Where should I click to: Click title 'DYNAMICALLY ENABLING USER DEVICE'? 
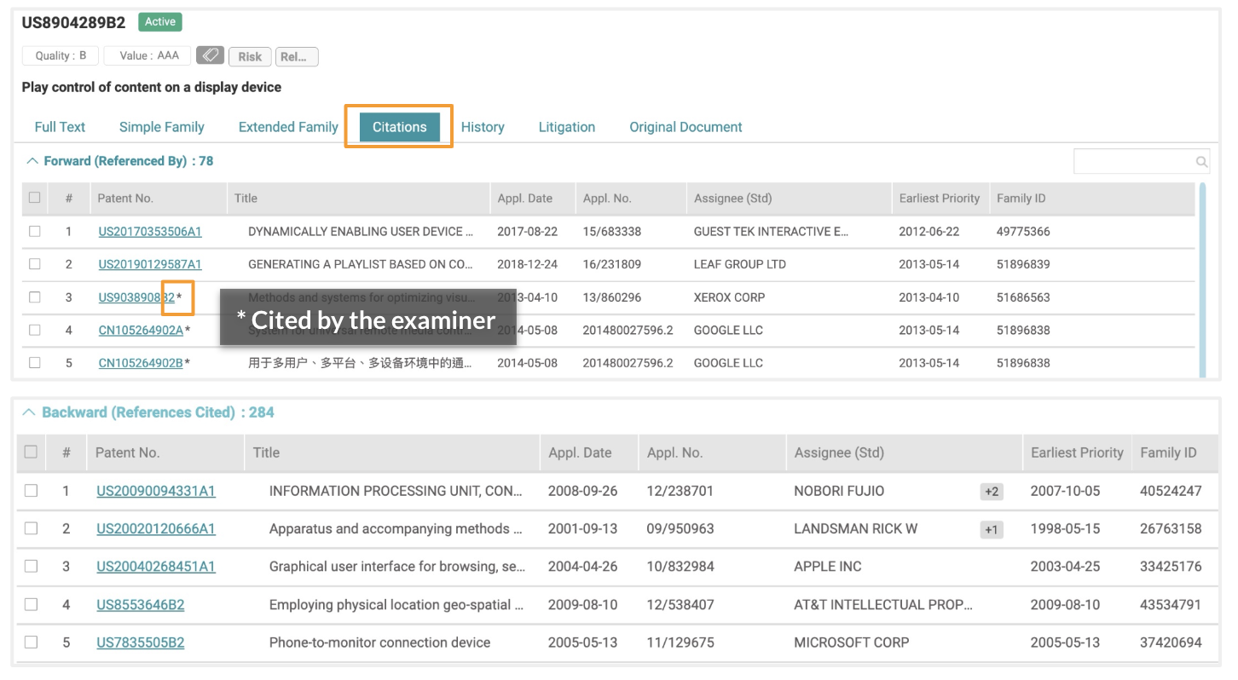(361, 232)
